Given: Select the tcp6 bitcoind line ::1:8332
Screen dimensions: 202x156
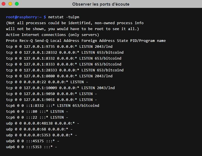Looking at the screenshot, I should click(52, 106).
